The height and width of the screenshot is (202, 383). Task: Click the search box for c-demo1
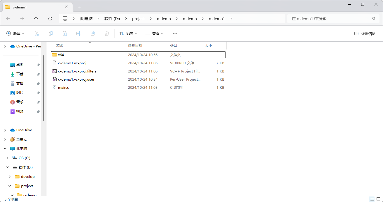click(333, 18)
